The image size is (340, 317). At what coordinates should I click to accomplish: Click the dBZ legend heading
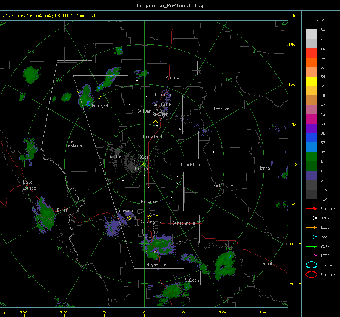[x=320, y=20]
